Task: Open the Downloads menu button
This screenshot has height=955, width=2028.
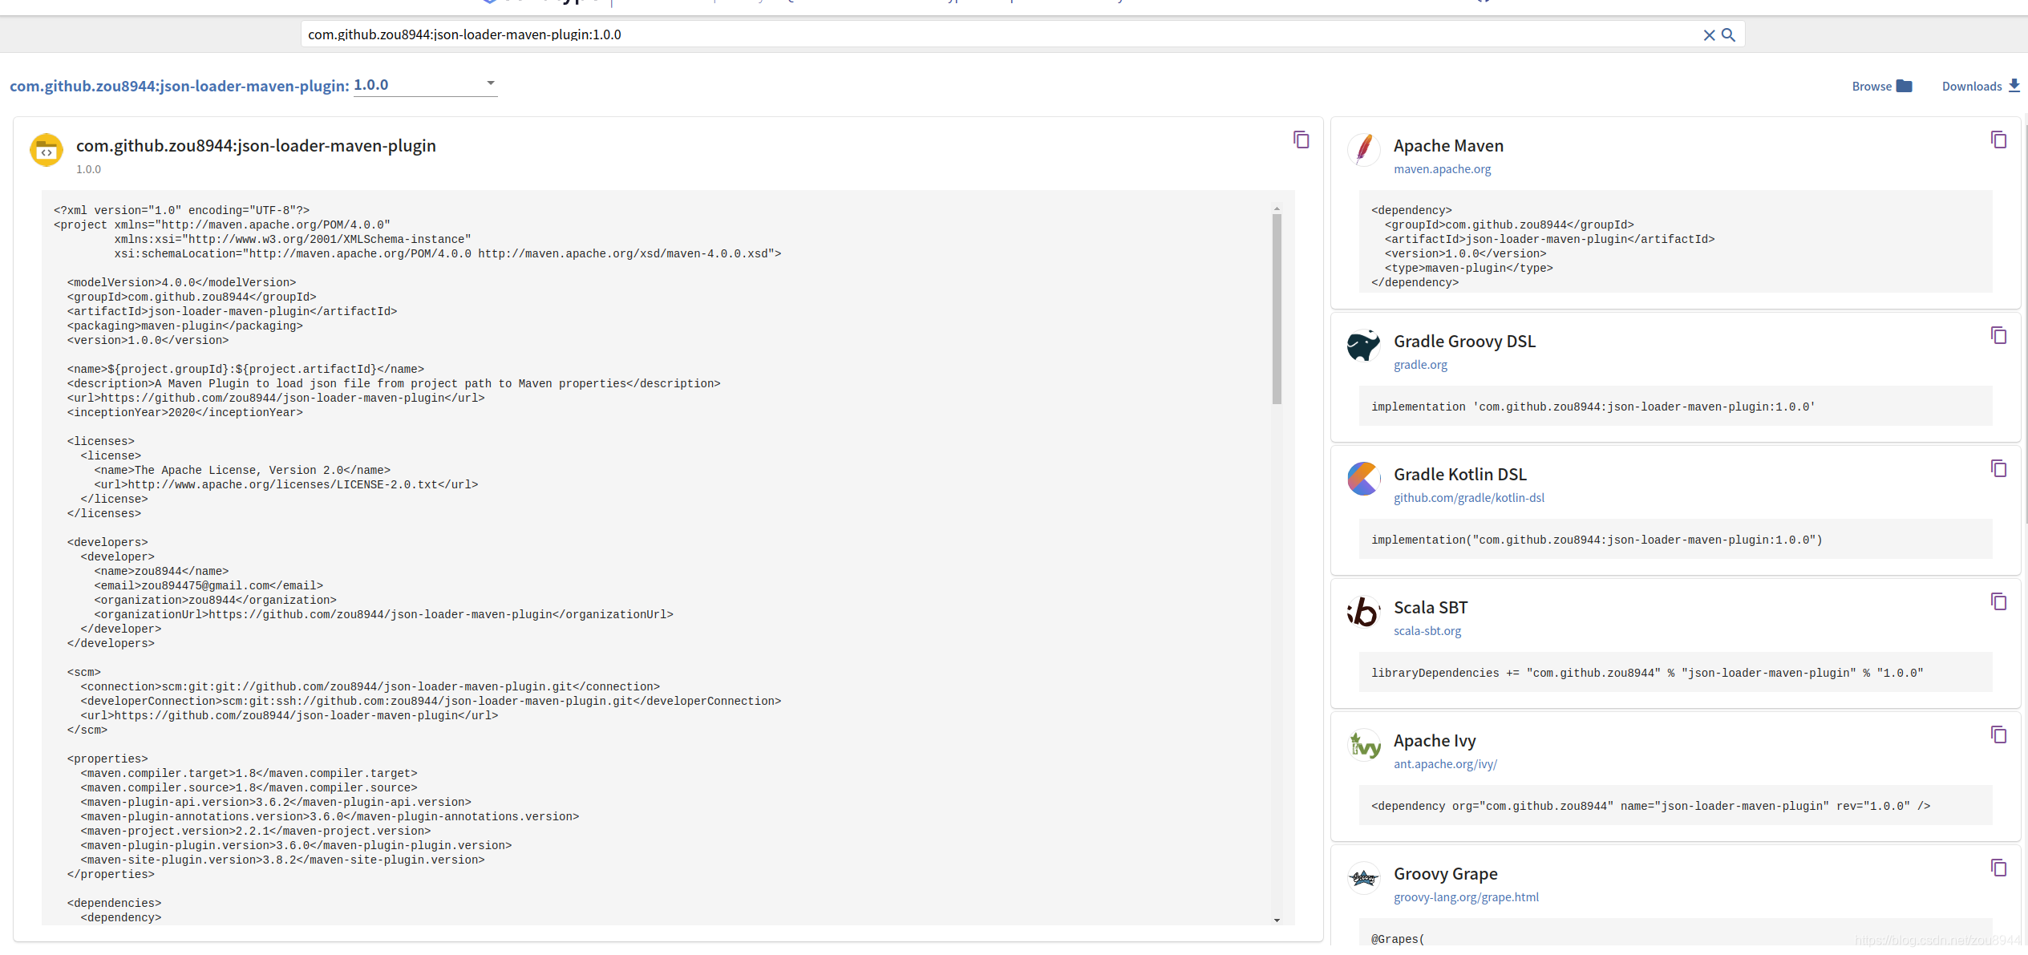Action: (x=1981, y=86)
